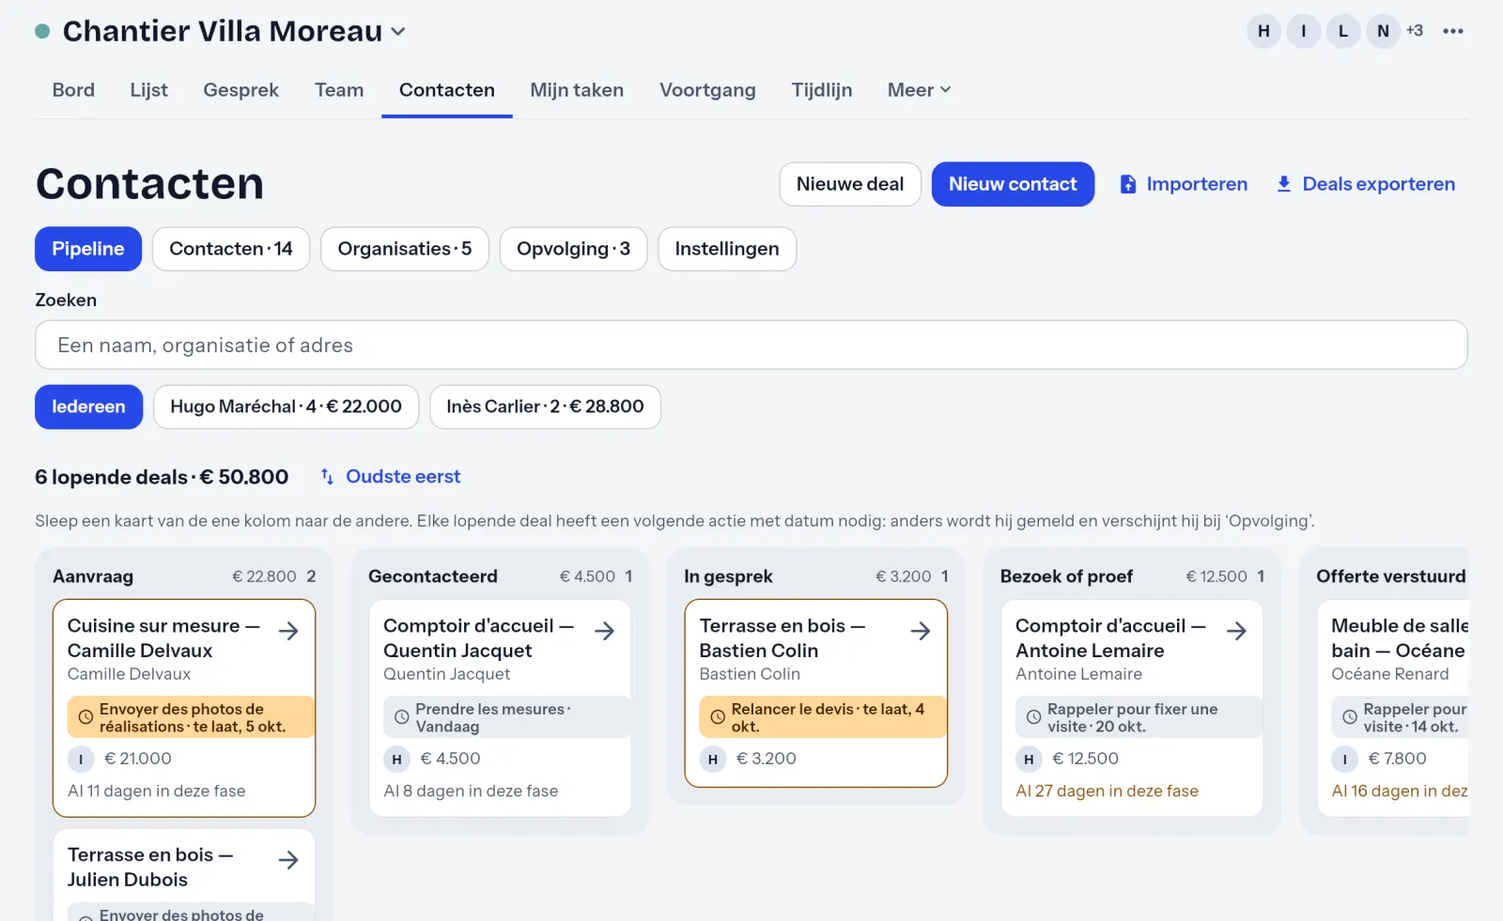Open the Meer tab dropdown

[919, 90]
